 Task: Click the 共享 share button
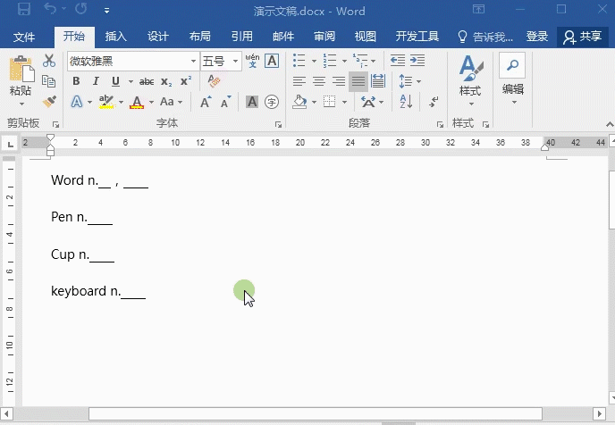(583, 37)
